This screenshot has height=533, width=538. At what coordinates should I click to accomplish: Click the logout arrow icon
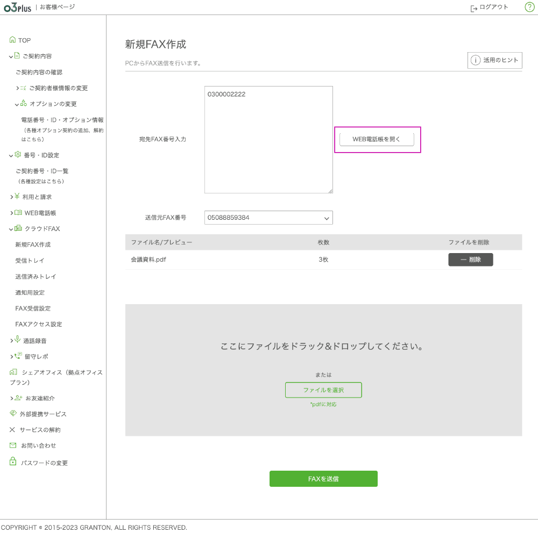(x=473, y=8)
